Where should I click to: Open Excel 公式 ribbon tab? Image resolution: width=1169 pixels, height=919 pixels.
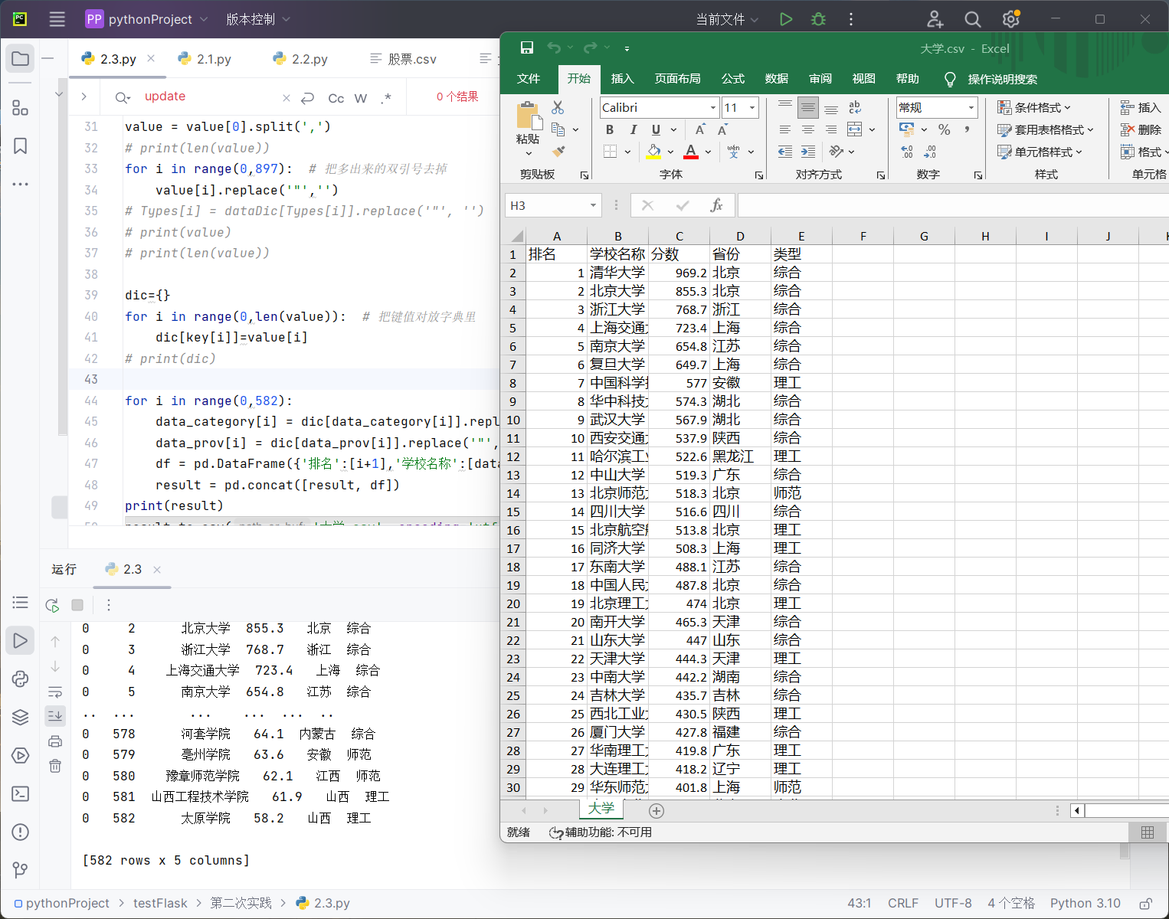click(733, 79)
